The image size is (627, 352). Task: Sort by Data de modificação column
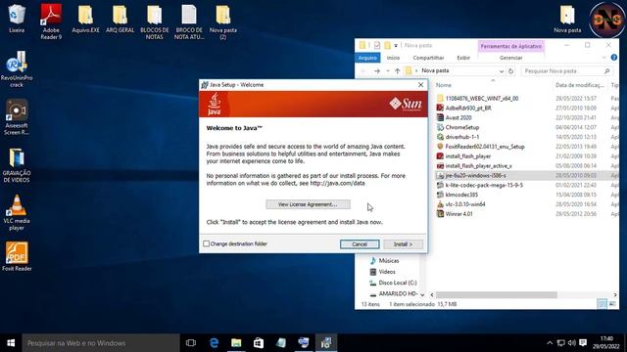click(579, 85)
